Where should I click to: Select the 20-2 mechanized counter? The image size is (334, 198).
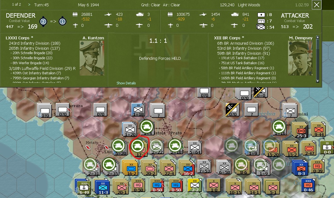pyautogui.click(x=149, y=168)
